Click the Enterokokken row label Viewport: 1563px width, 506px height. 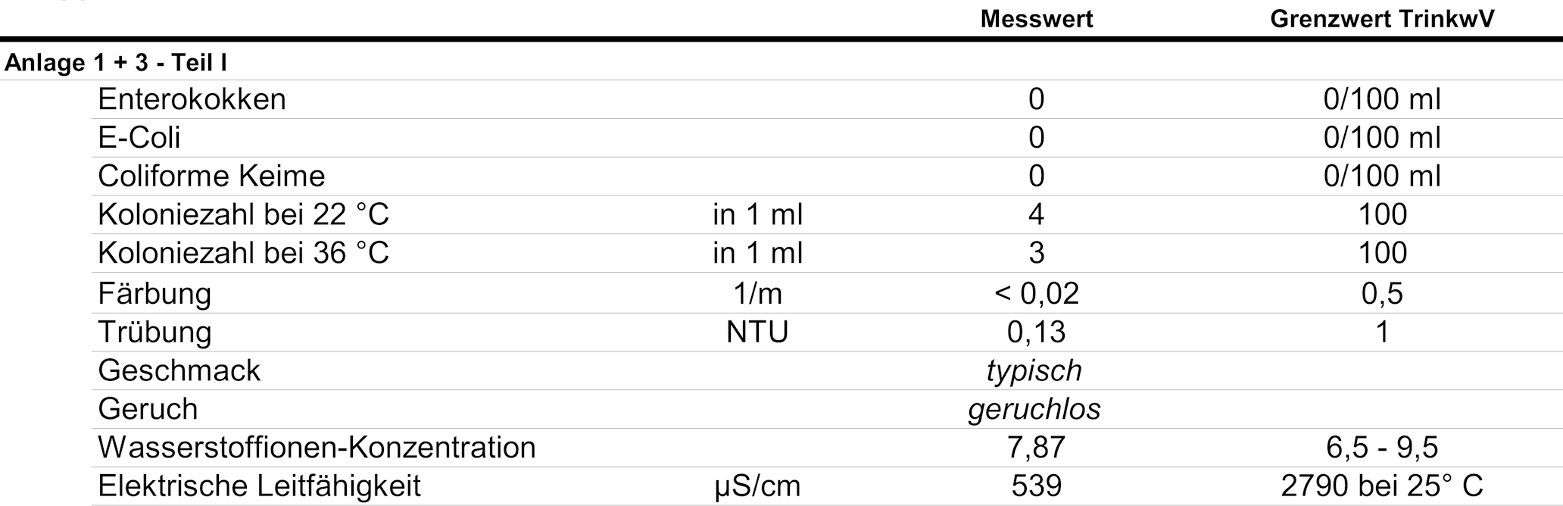point(192,100)
